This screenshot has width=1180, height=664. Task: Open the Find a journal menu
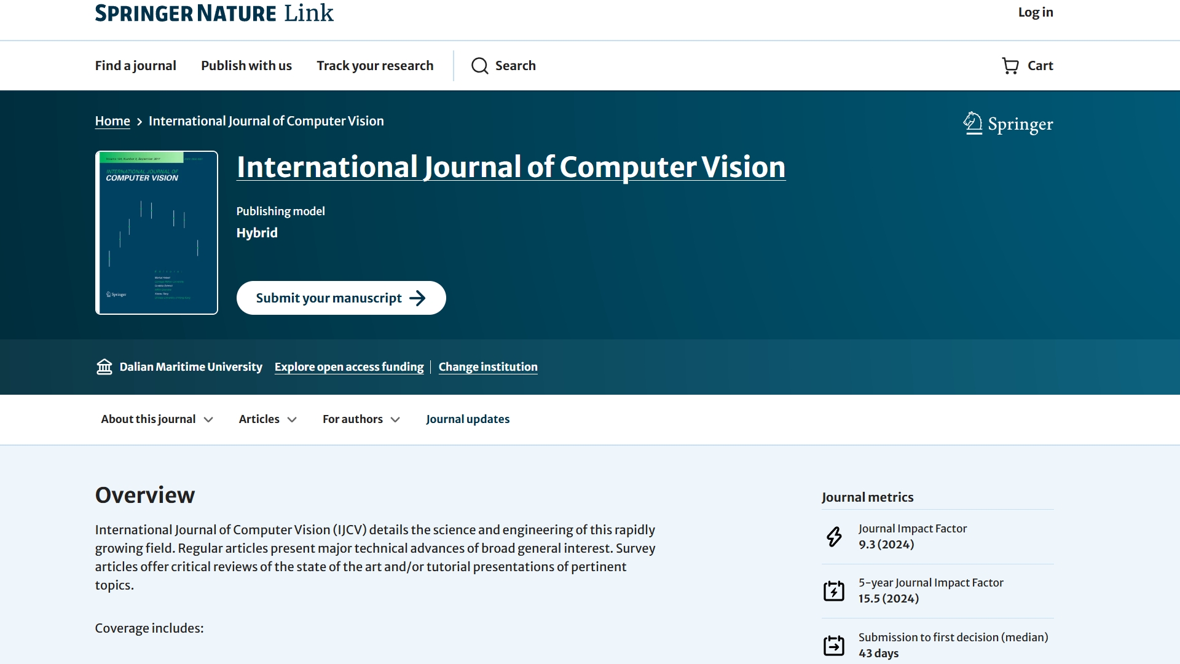(135, 66)
